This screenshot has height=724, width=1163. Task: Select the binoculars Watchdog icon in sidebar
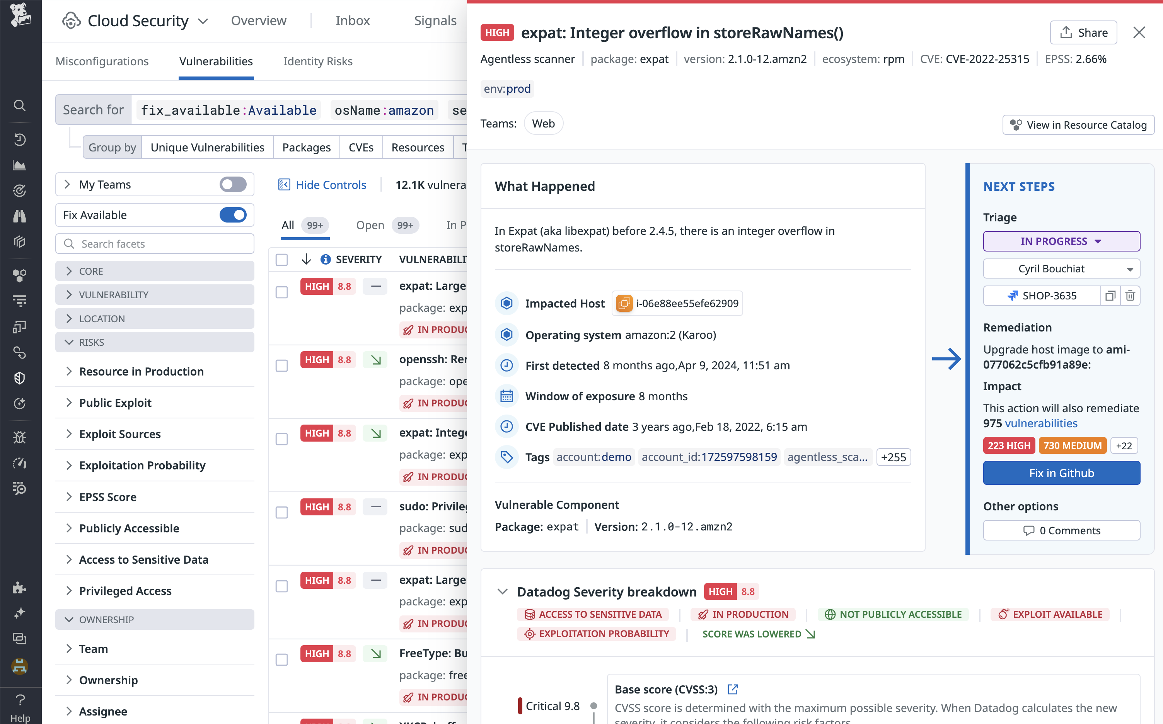20,216
